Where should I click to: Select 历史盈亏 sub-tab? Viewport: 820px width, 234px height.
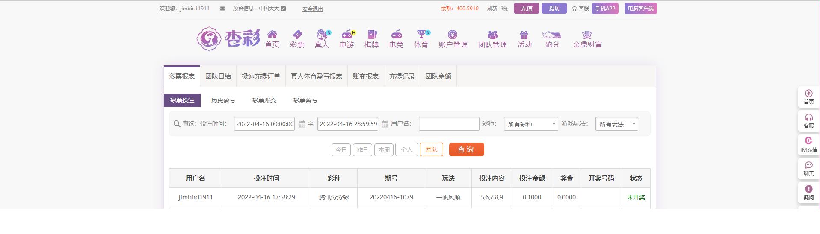pyautogui.click(x=223, y=100)
